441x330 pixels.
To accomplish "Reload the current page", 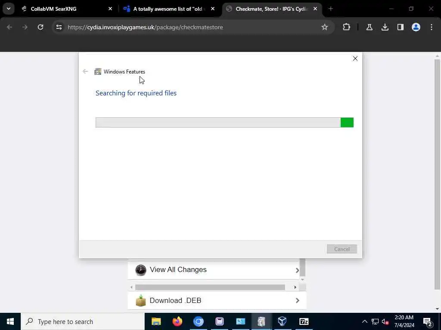I will [40, 27].
